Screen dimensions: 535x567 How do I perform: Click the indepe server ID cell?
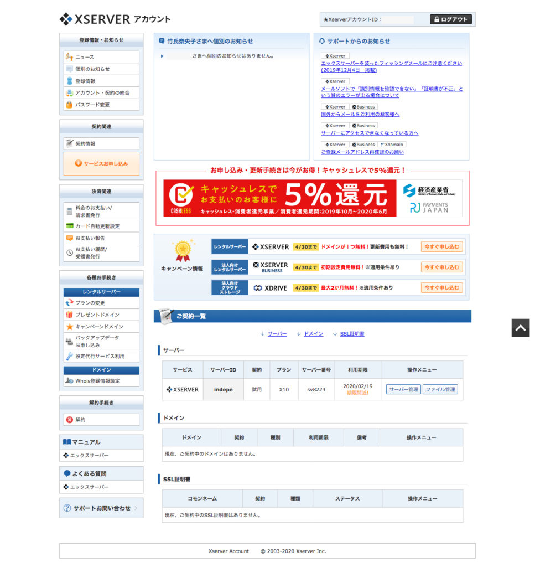[224, 389]
